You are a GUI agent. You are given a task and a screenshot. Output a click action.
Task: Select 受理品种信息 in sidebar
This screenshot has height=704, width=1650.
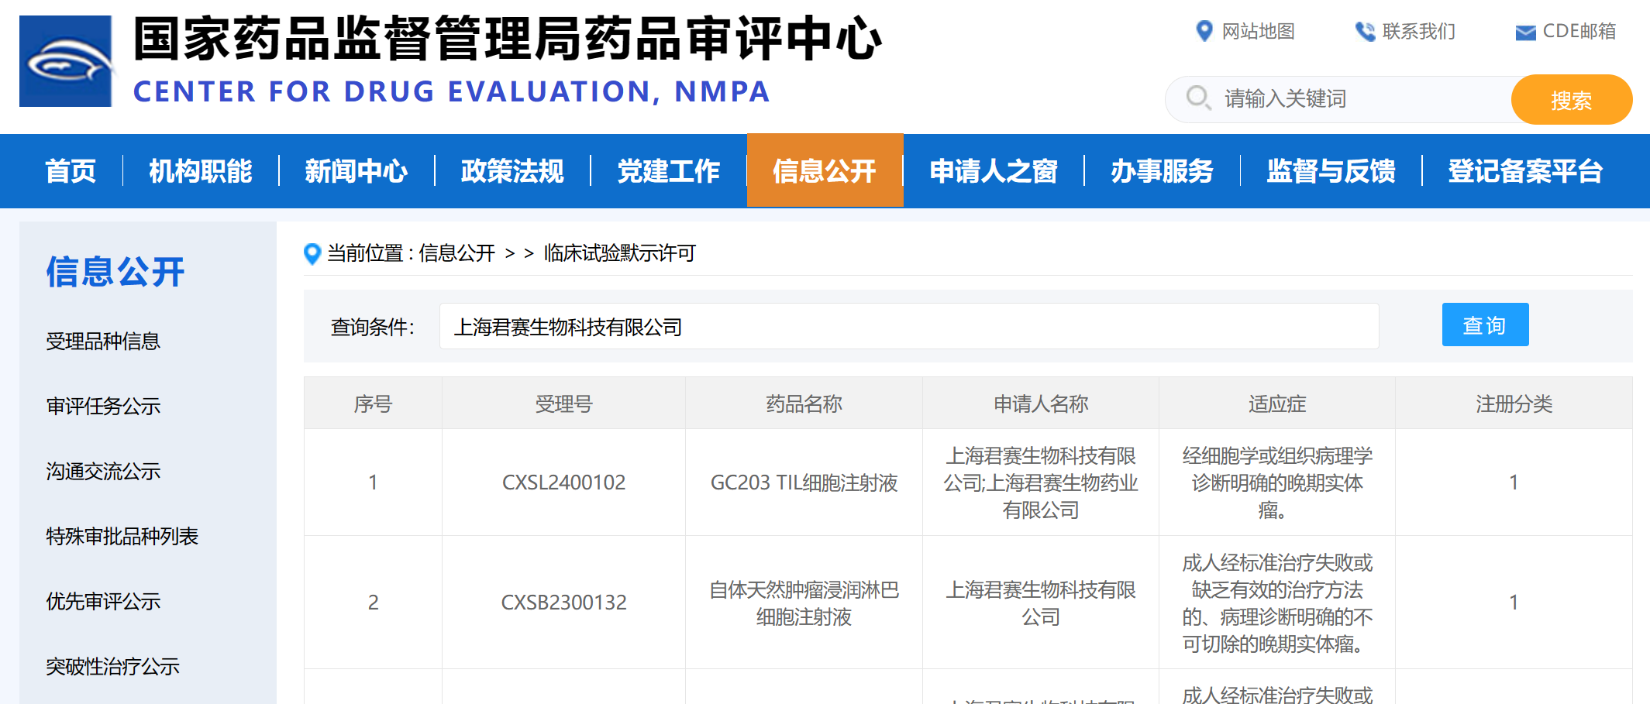103,341
